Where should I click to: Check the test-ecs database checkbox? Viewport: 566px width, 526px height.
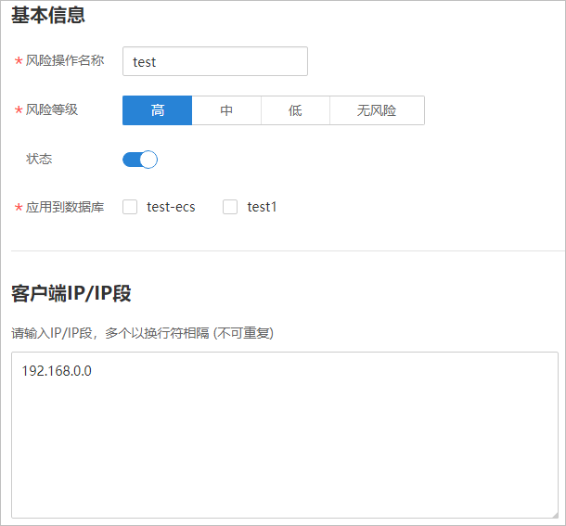(131, 207)
